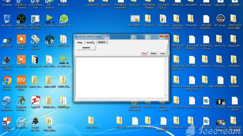Screen dimensions: 243x136
Task: Select the Computer desktop icon
Action: click(x=7, y=3)
